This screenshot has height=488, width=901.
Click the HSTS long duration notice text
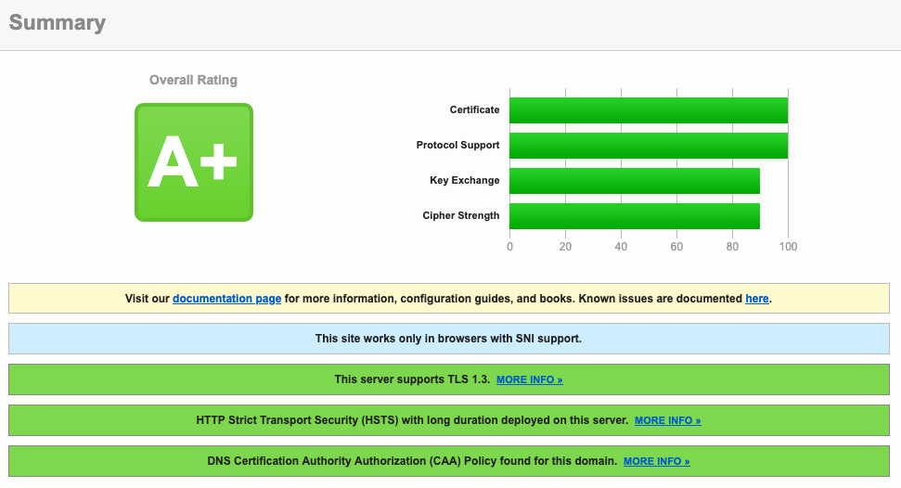pyautogui.click(x=412, y=420)
